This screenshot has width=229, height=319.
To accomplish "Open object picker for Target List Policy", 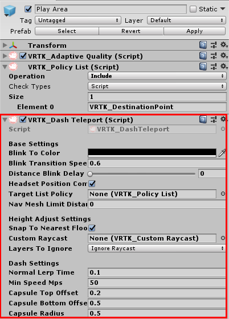I will point(223,194).
